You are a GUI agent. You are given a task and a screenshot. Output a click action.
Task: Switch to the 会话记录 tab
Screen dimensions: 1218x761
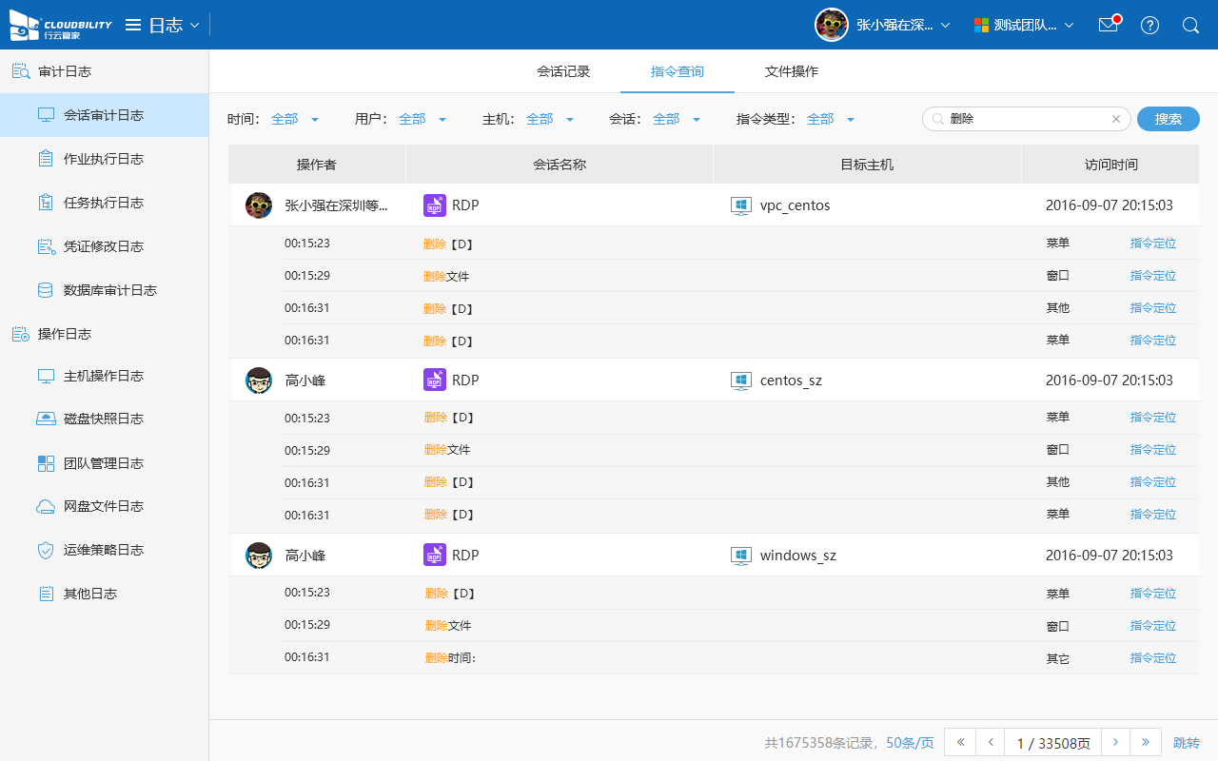[563, 71]
